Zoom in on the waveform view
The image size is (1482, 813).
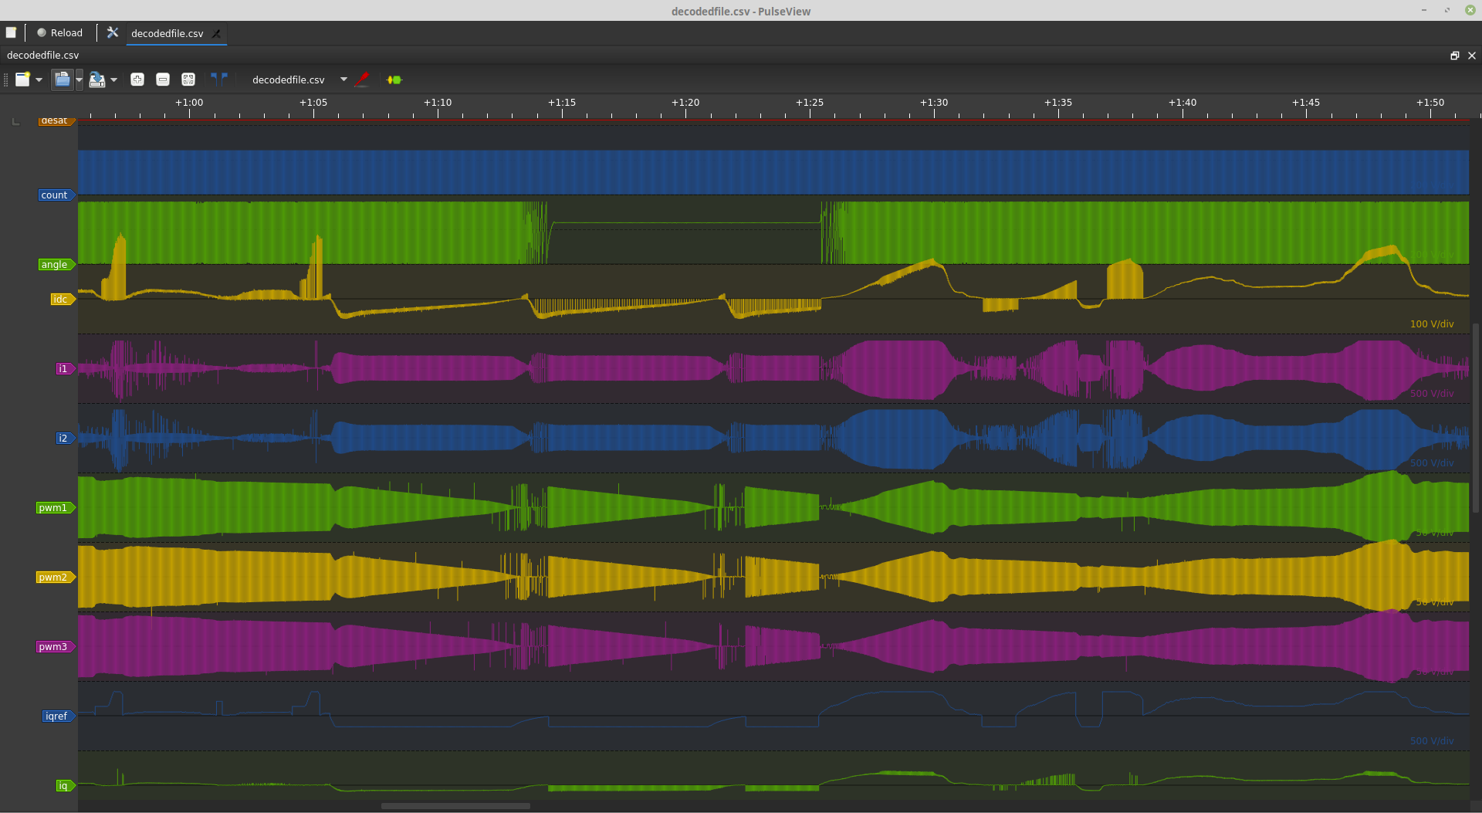[137, 80]
